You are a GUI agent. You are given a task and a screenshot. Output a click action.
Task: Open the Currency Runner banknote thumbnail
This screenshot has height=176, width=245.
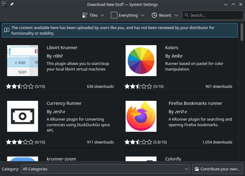point(23,116)
